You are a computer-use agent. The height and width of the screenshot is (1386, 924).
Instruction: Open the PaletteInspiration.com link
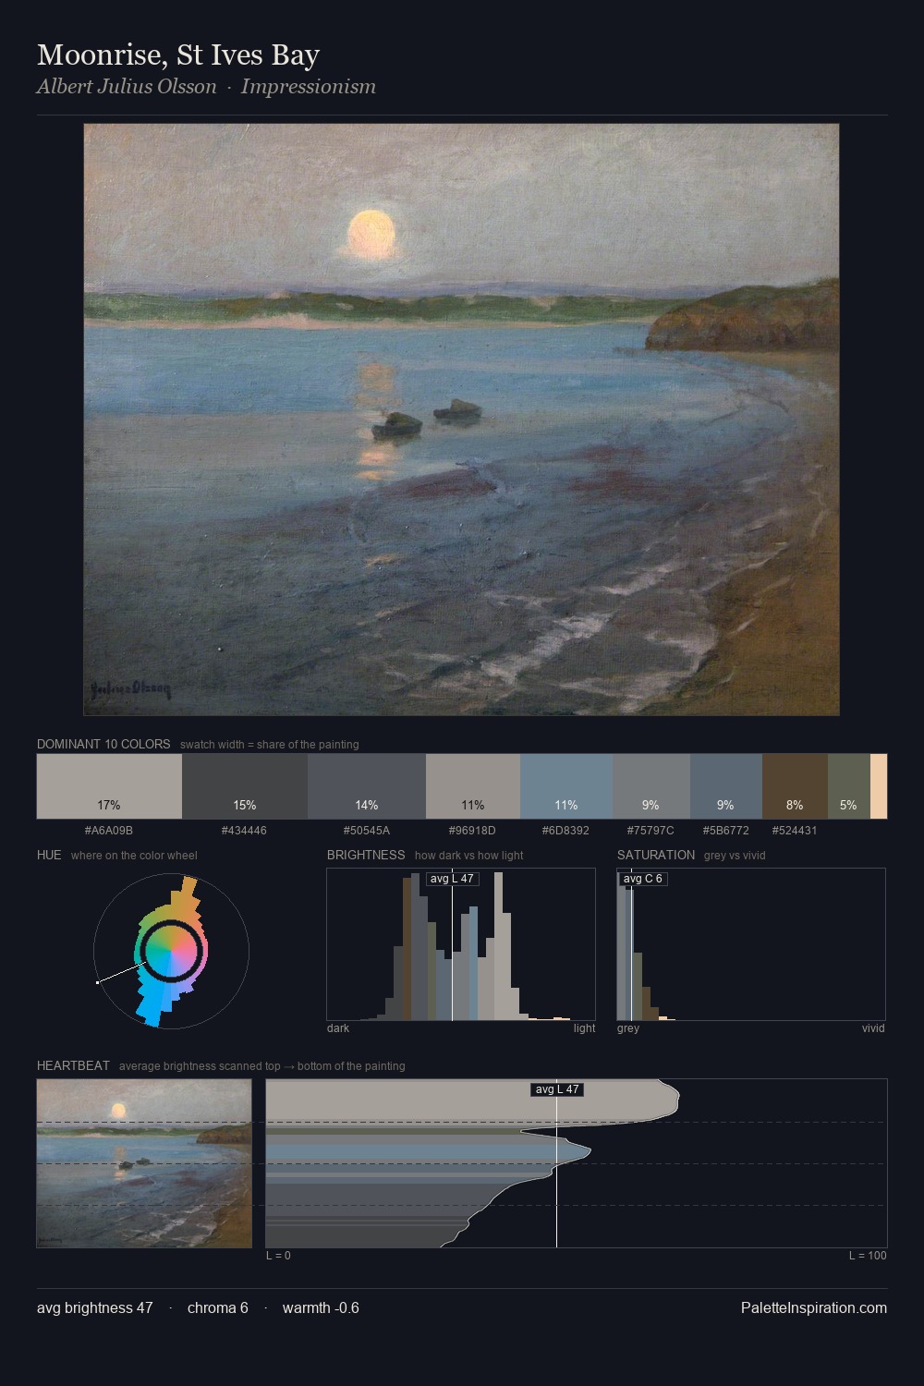pyautogui.click(x=814, y=1307)
